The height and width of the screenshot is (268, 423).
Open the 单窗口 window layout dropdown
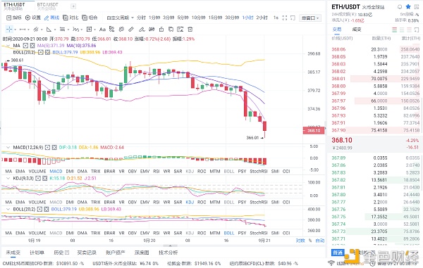(310, 18)
